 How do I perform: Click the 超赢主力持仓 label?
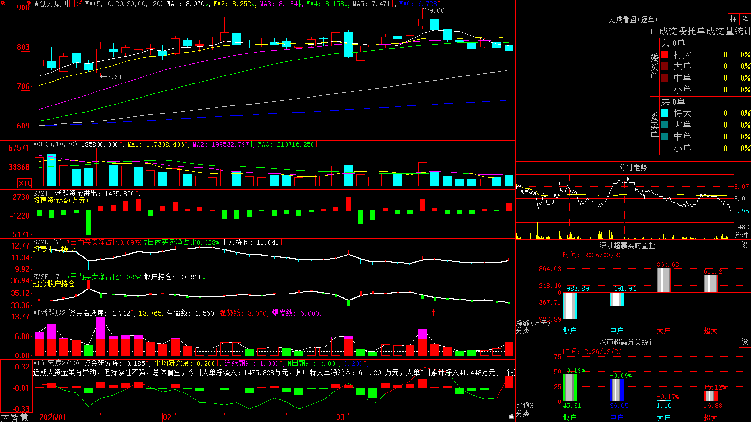54,249
